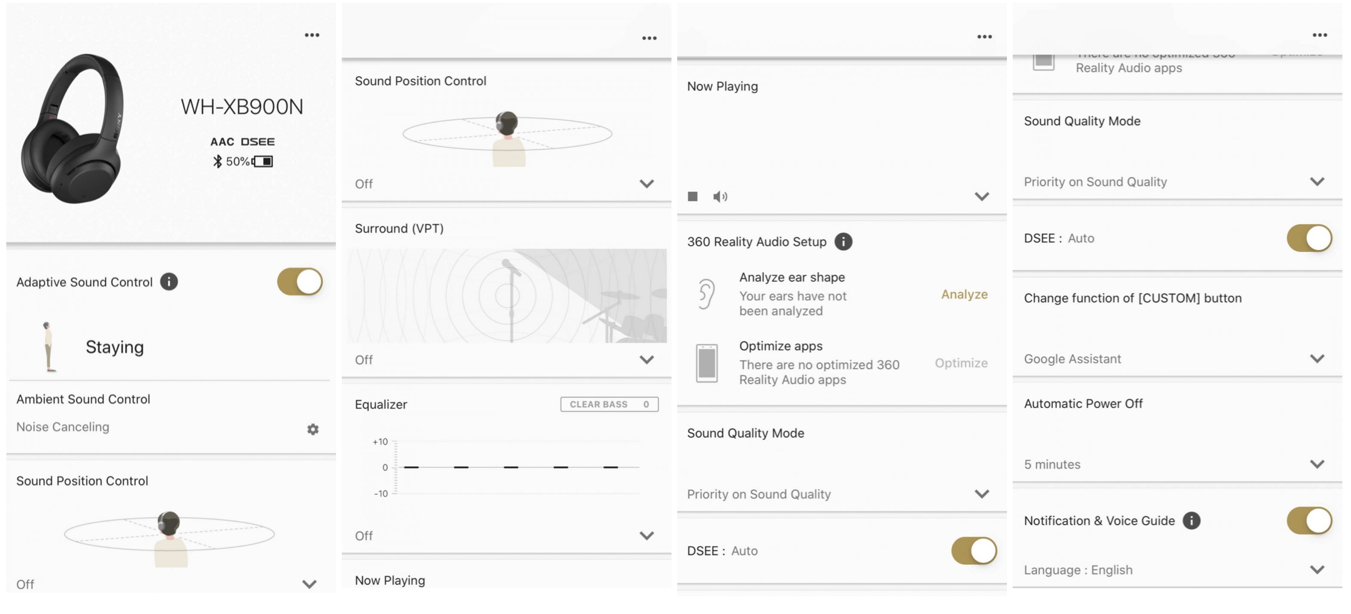
Task: Click the middle equalizer band marker
Action: (511, 467)
